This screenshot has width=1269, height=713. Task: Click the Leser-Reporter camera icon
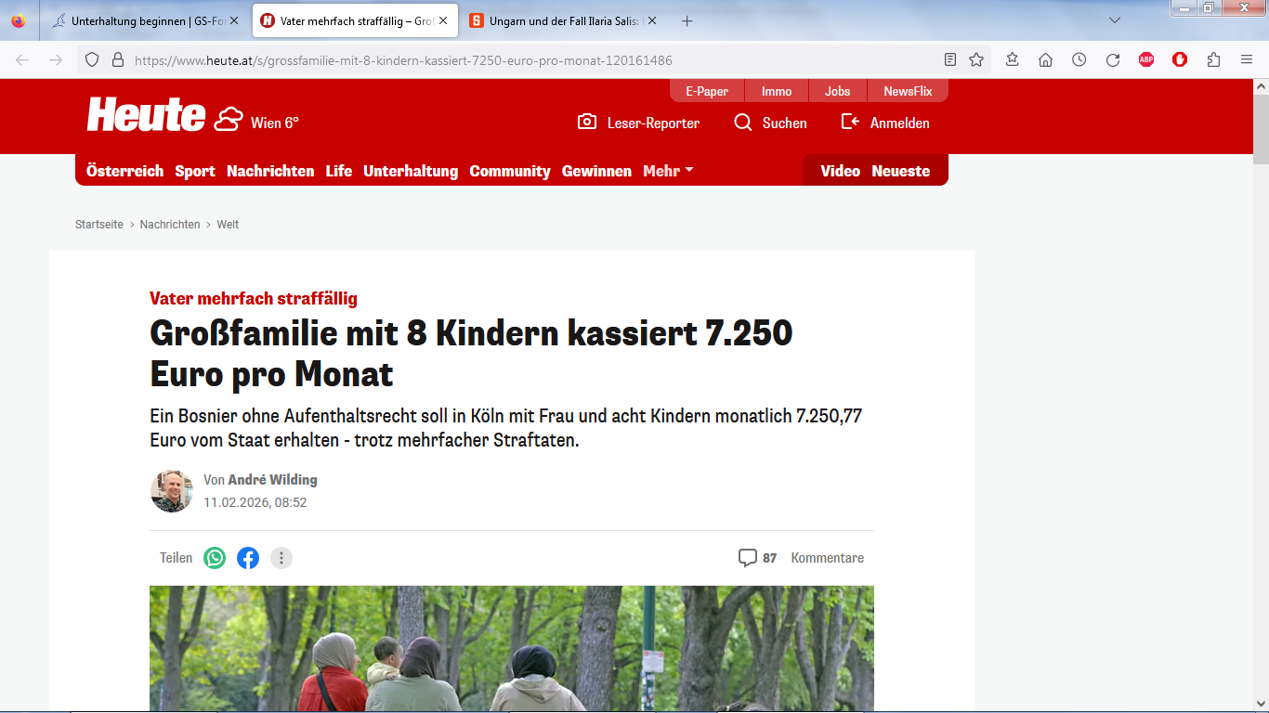[x=586, y=123]
